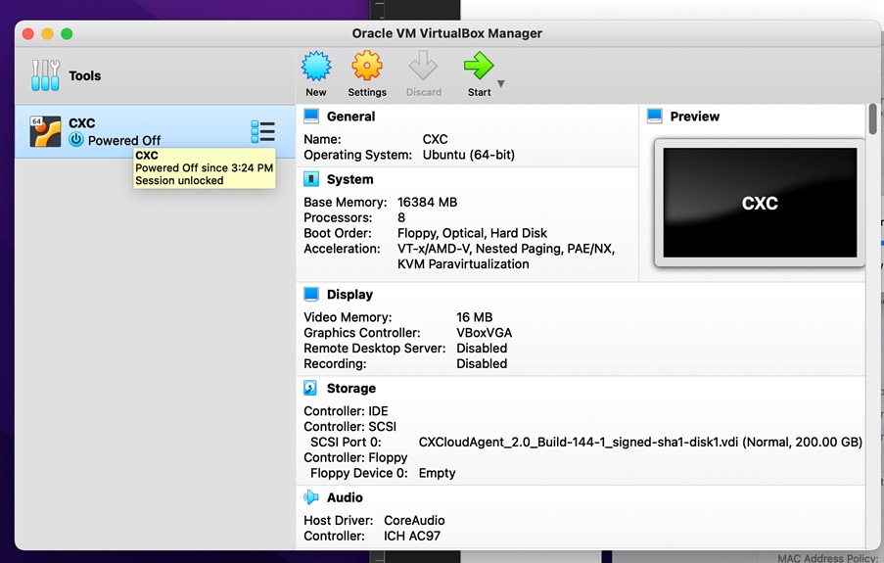Click the Discard toolbar label
Screen dimensions: 884x563
coord(423,92)
